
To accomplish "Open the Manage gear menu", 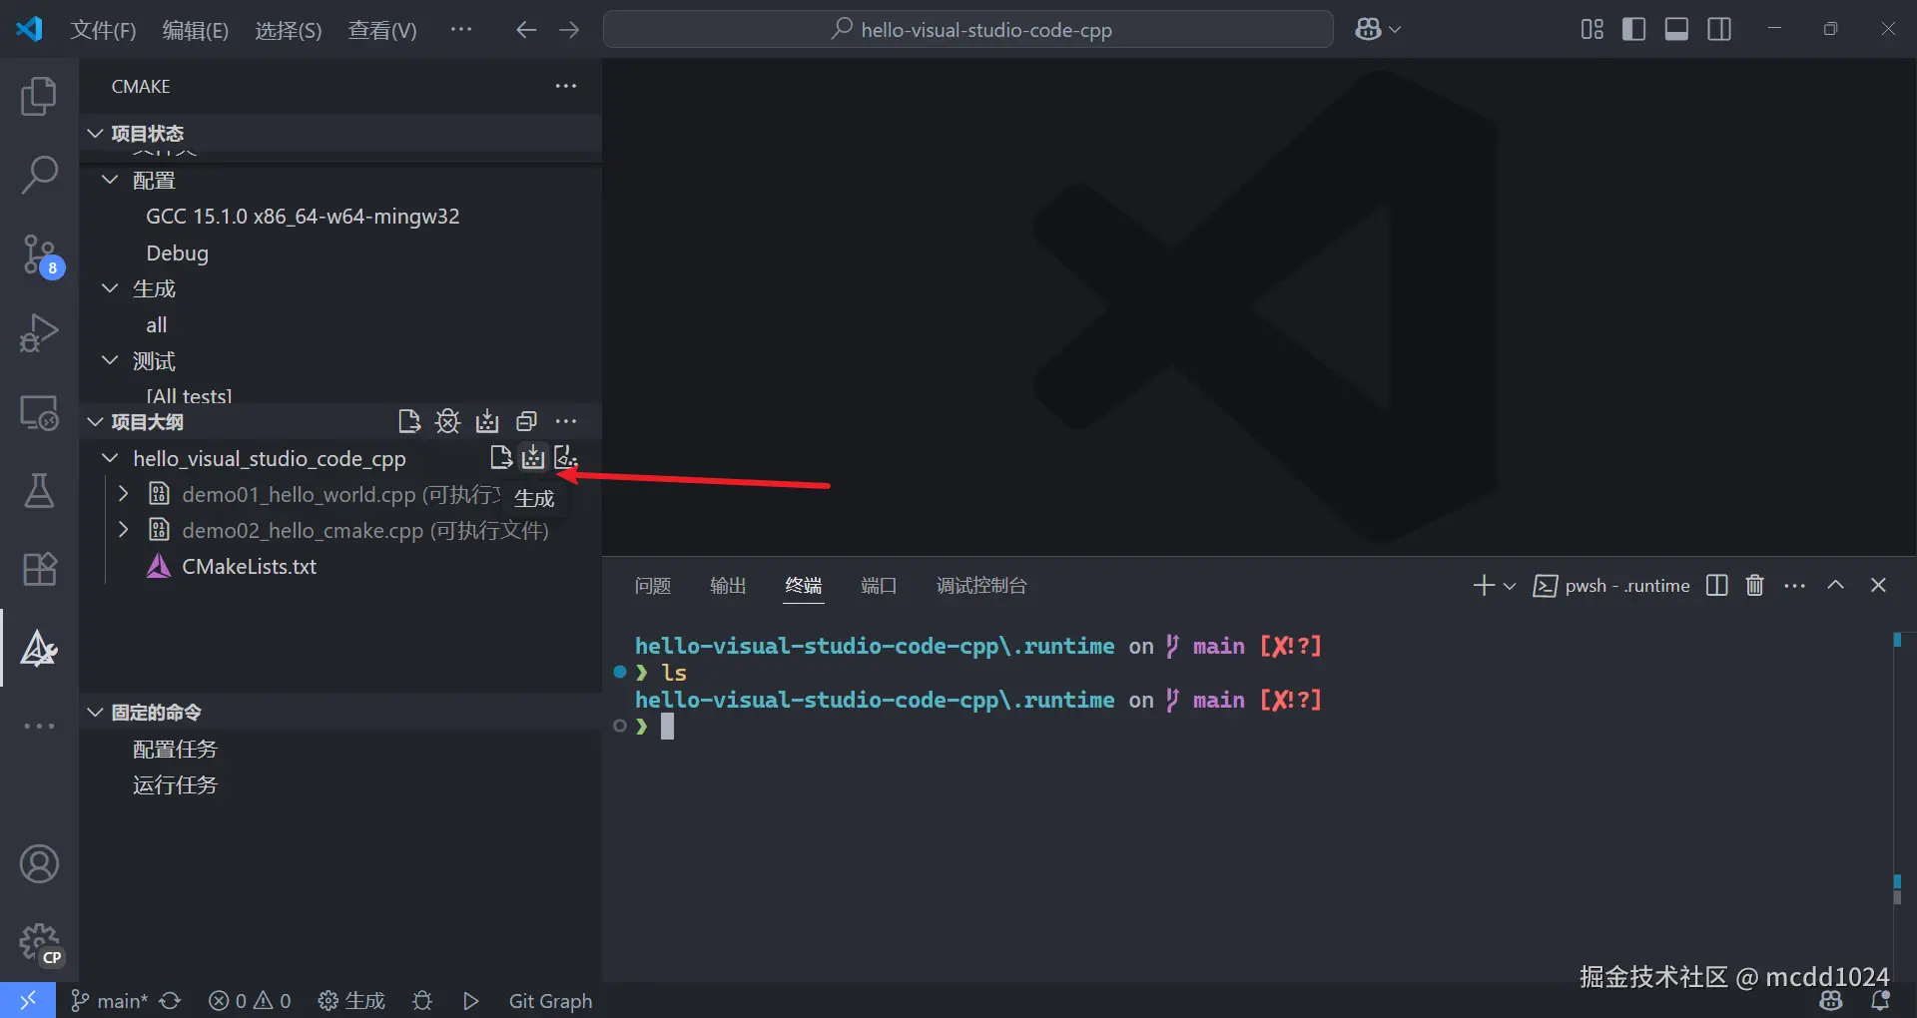I will 41,944.
